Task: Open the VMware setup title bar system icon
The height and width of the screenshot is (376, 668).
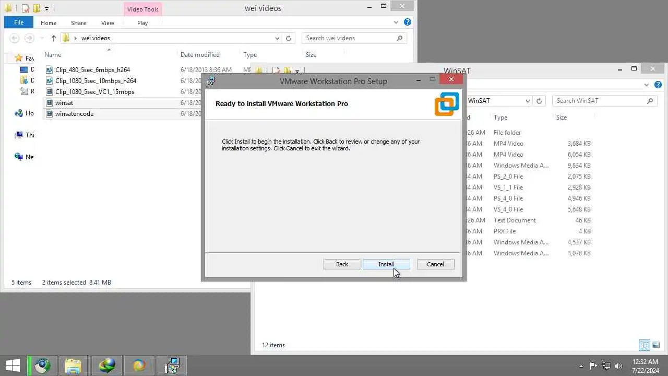Action: (x=210, y=81)
